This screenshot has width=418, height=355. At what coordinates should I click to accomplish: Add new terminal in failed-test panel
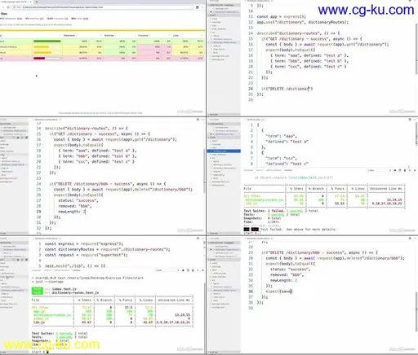395,170
